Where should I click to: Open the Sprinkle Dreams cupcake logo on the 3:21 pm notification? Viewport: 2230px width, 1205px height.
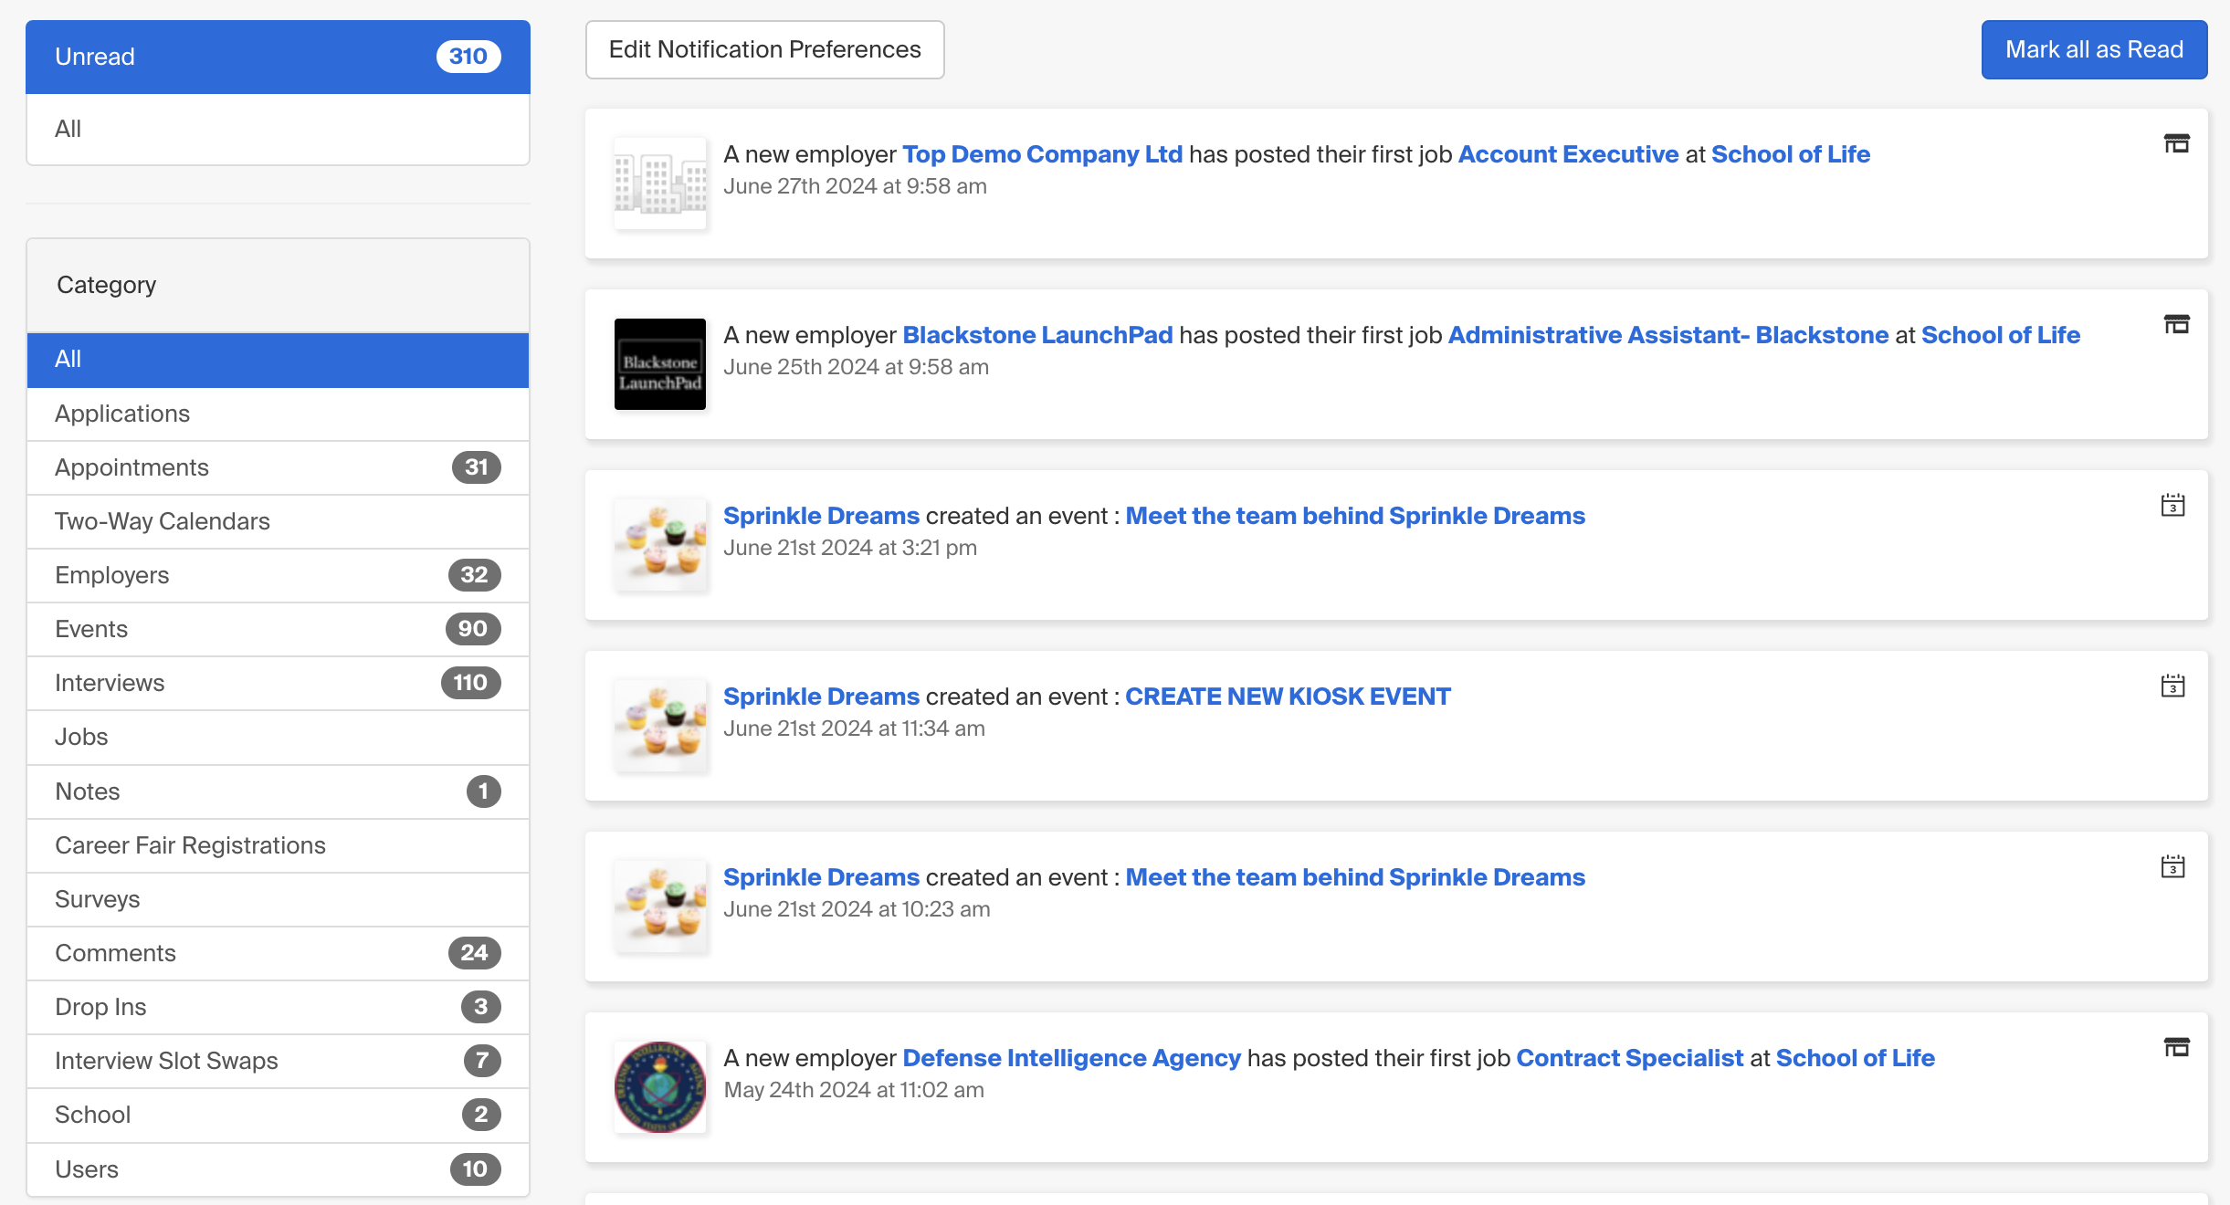660,545
